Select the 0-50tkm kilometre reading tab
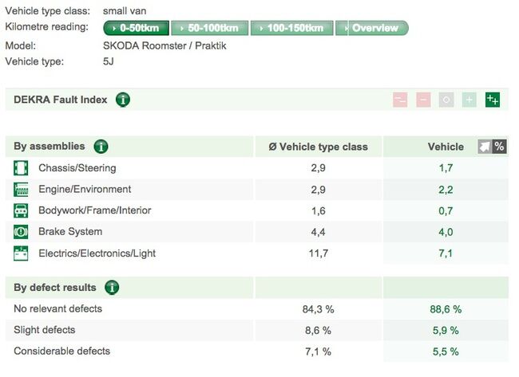The image size is (519, 377). pyautogui.click(x=135, y=28)
